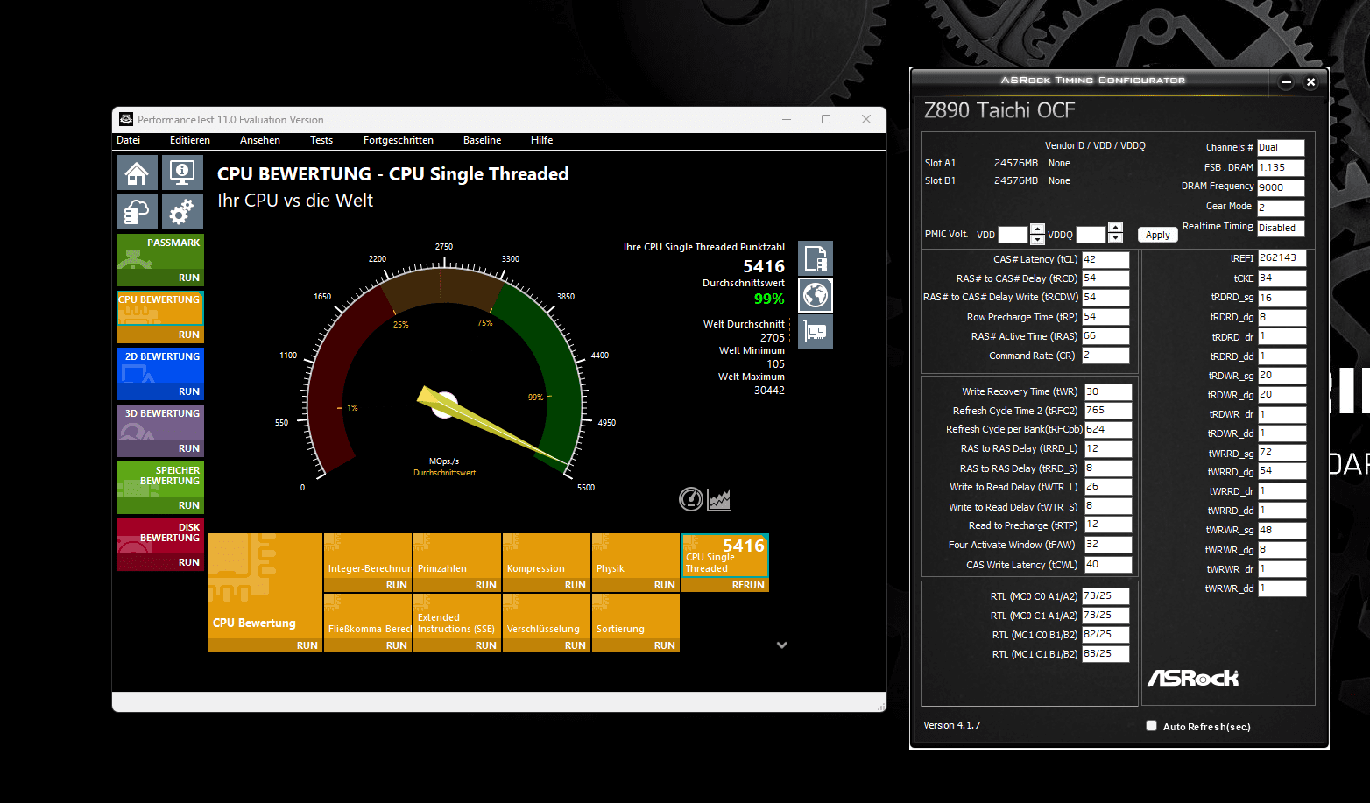
Task: Open the Baseline menu
Action: (x=483, y=140)
